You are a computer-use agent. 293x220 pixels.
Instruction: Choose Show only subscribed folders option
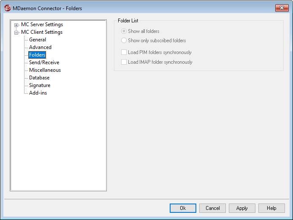[124, 41]
